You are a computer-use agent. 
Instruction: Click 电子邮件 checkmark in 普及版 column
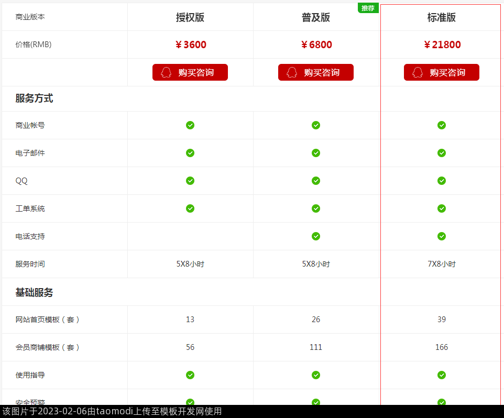316,153
